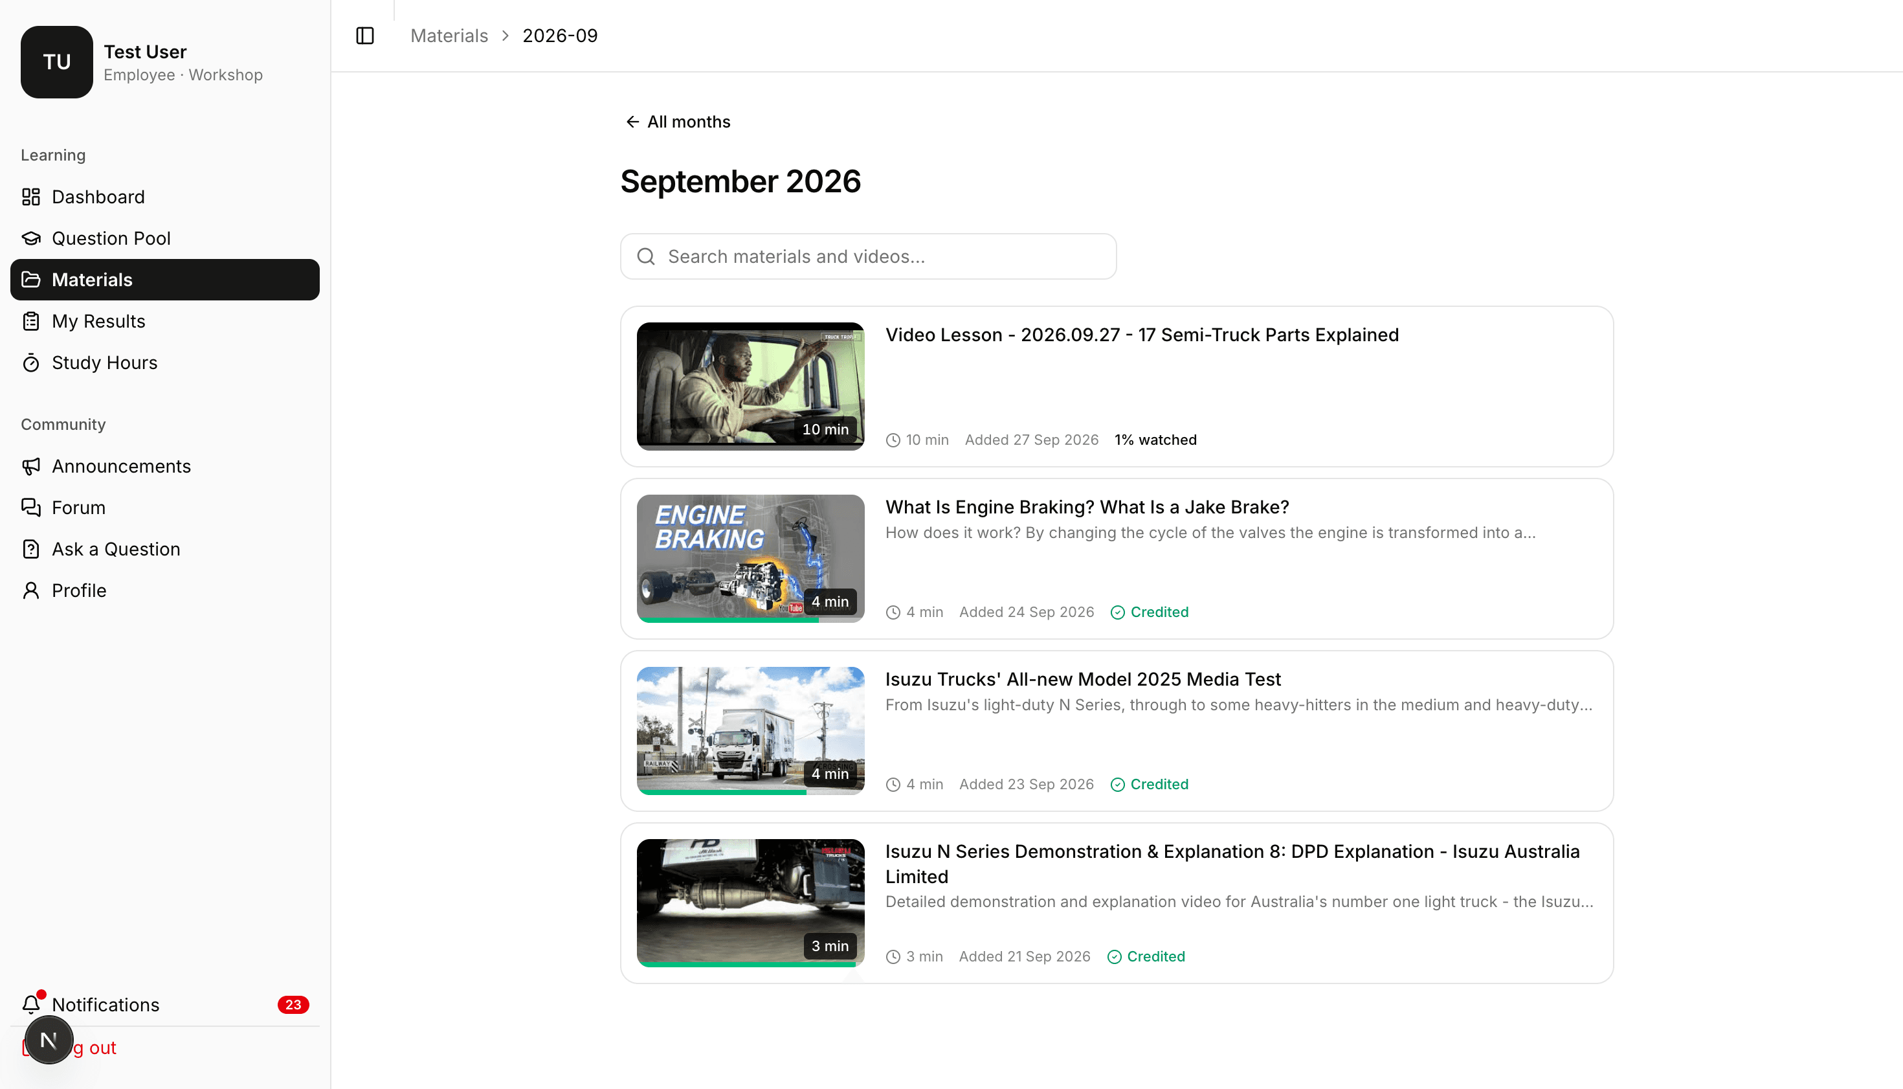Click the TU user avatar
Viewport: 1903px width, 1089px height.
[57, 62]
